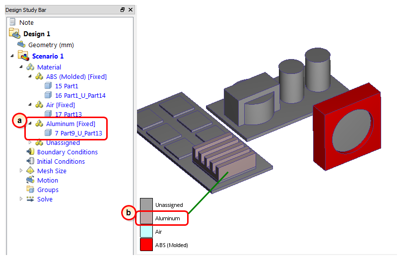Open Initial Conditions label
The width and height of the screenshot is (402, 260).
coord(61,162)
